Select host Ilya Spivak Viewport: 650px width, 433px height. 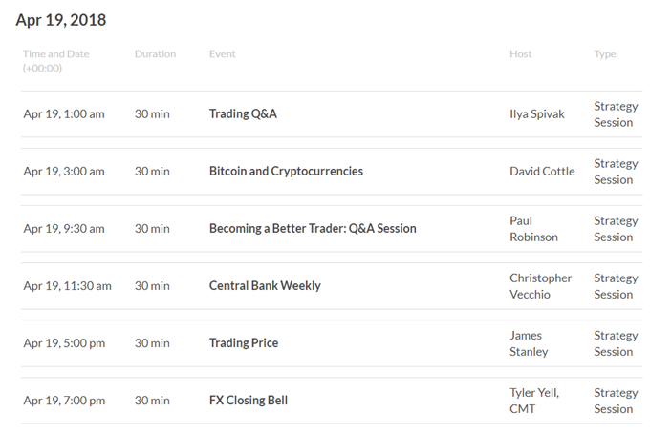click(537, 114)
